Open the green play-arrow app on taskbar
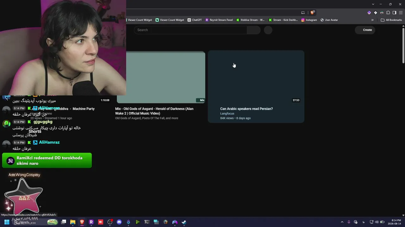The image size is (405, 227). [x=138, y=222]
